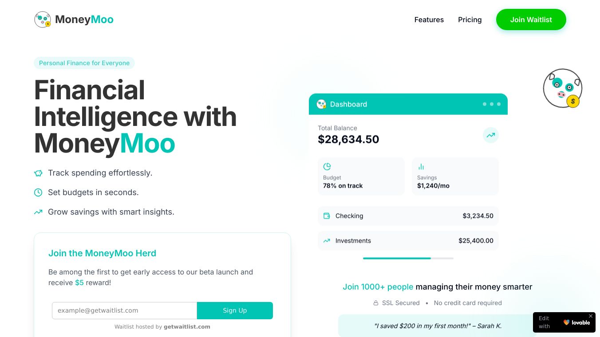Close the Edit with Lovable badge
The width and height of the screenshot is (600, 337).
click(591, 316)
